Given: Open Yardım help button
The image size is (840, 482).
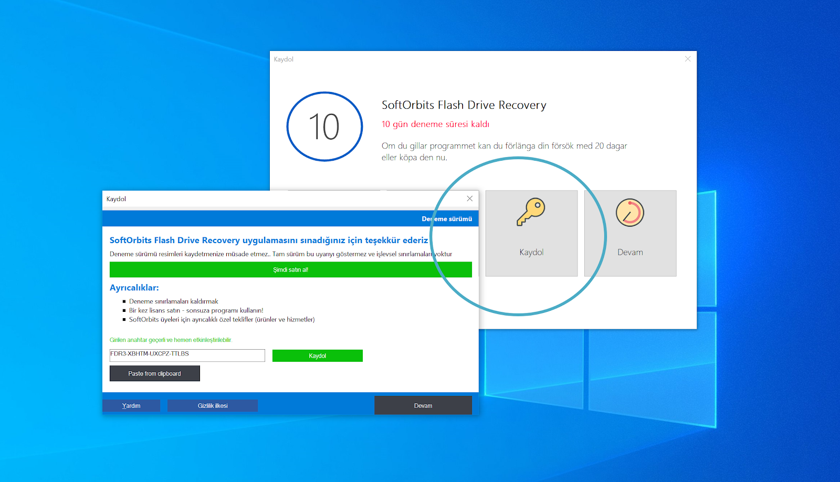Looking at the screenshot, I should [x=131, y=406].
